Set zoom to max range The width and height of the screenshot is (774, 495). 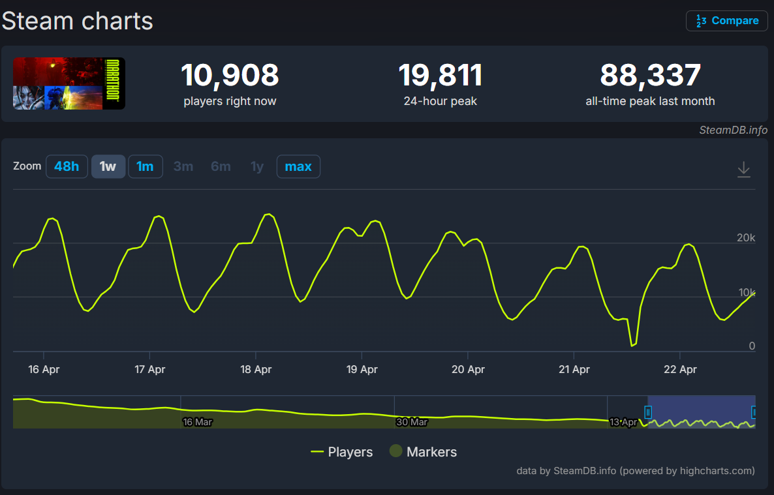298,166
